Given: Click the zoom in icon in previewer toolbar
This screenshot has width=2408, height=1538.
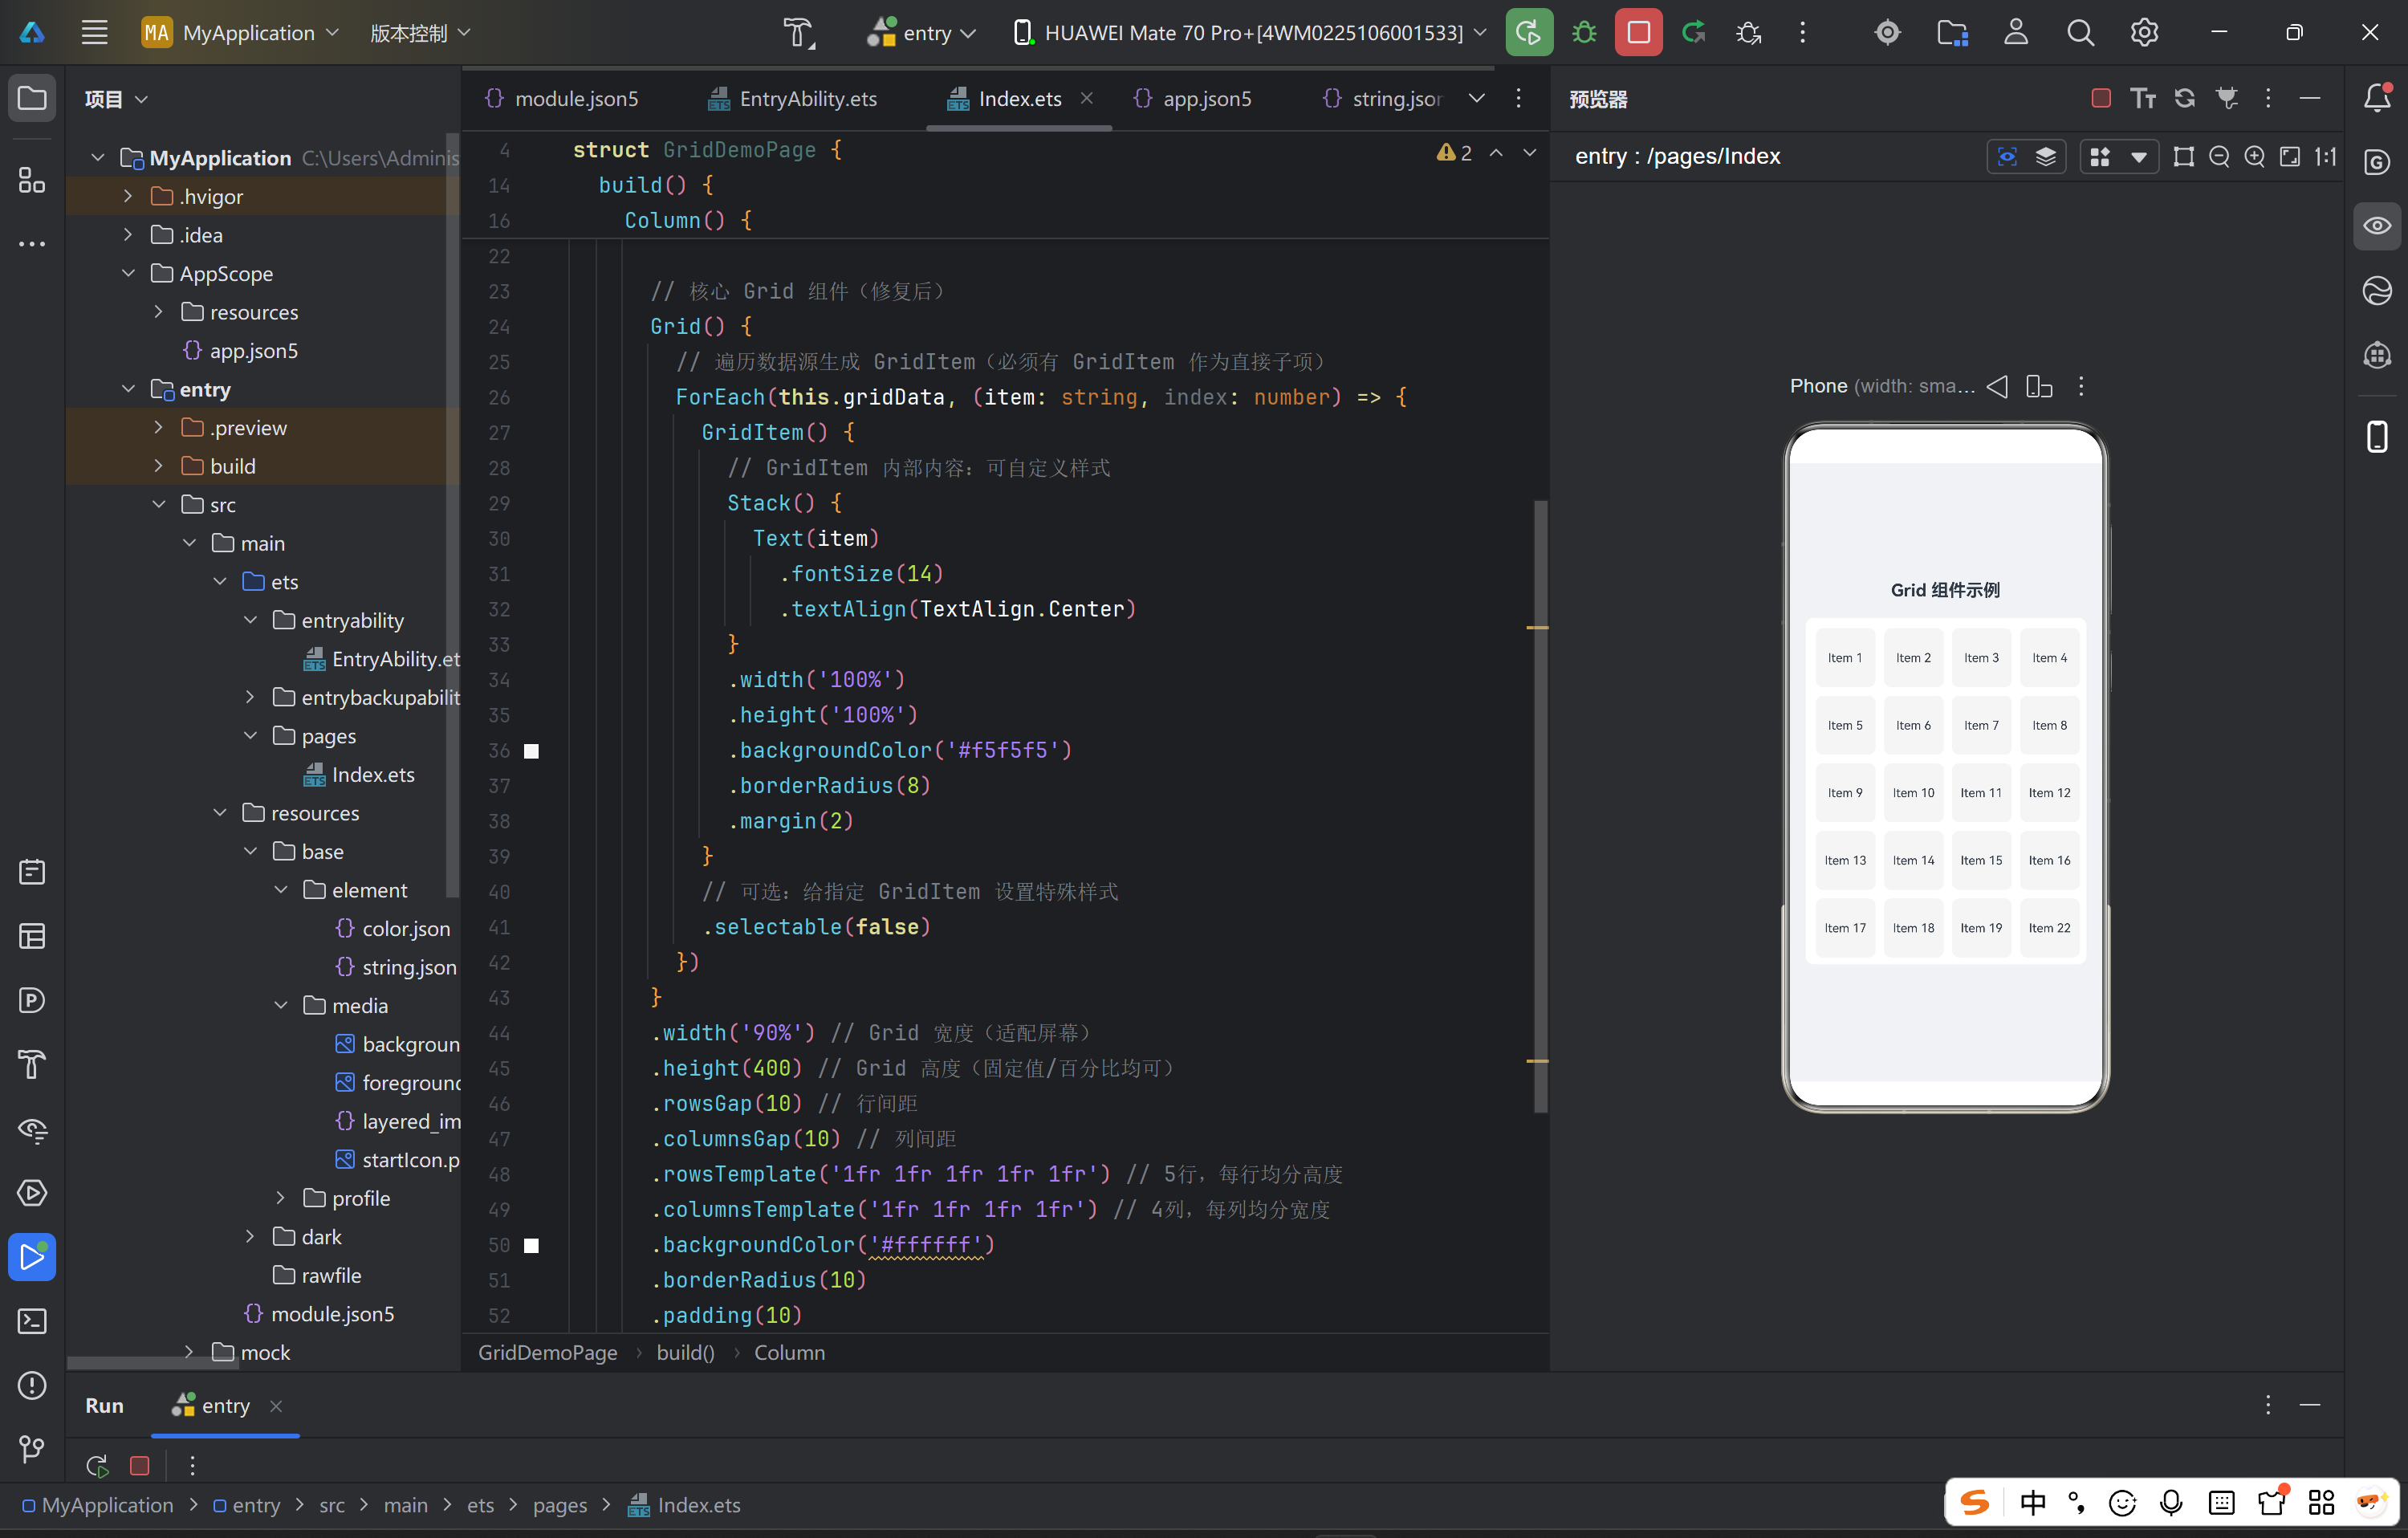Looking at the screenshot, I should point(2254,157).
